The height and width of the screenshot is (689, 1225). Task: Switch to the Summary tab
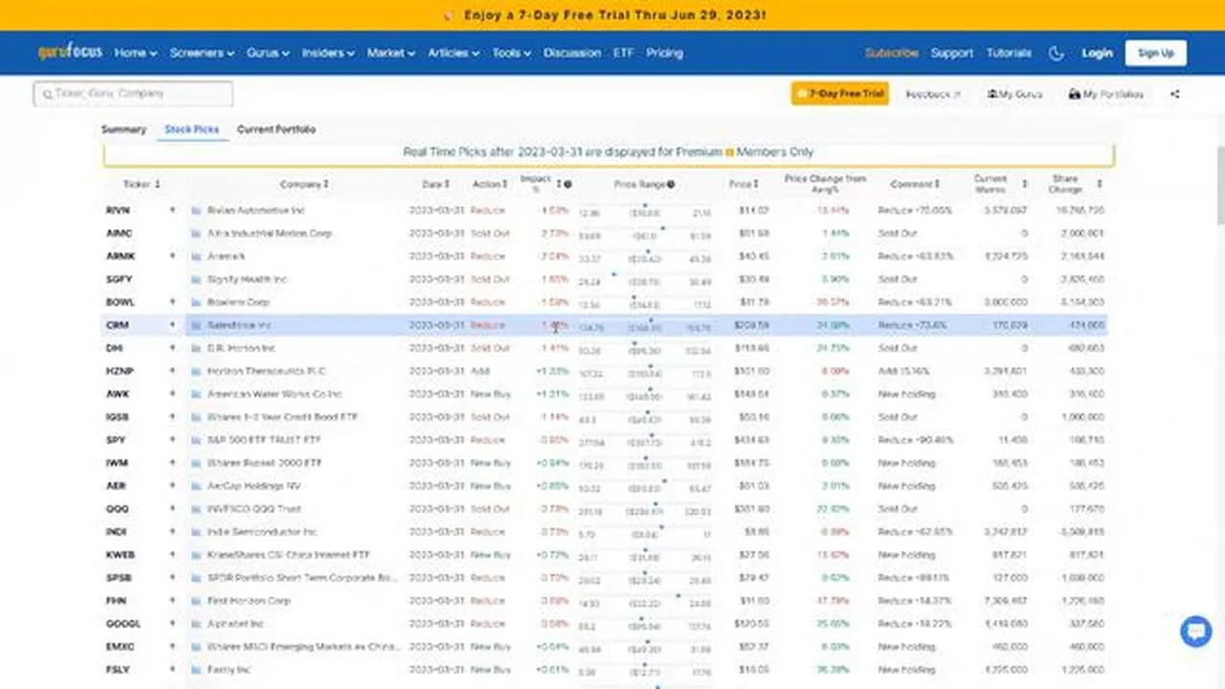pyautogui.click(x=123, y=129)
